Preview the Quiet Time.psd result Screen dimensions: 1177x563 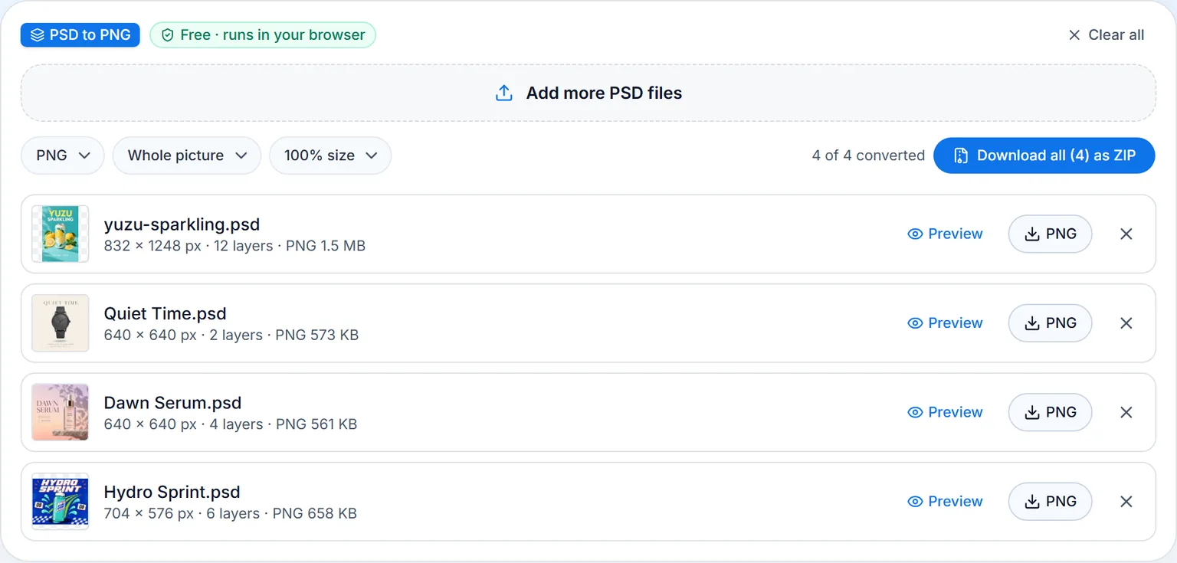coord(945,323)
